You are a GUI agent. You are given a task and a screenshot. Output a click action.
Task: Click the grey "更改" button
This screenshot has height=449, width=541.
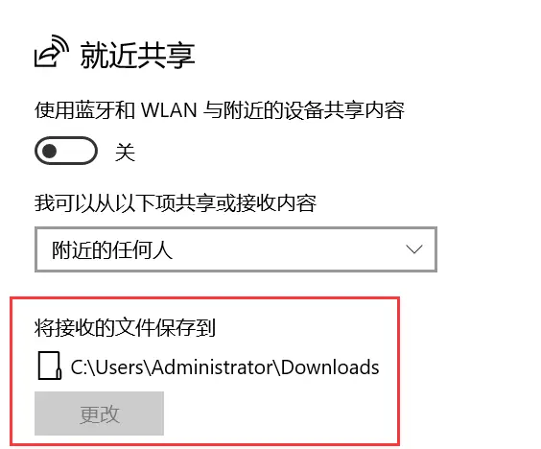click(x=99, y=414)
